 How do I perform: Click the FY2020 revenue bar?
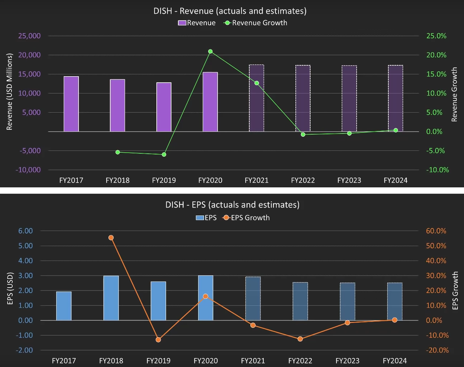tap(210, 102)
